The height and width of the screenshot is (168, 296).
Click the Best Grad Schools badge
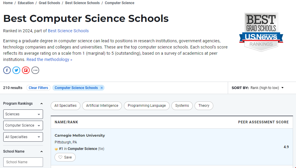[261, 32]
